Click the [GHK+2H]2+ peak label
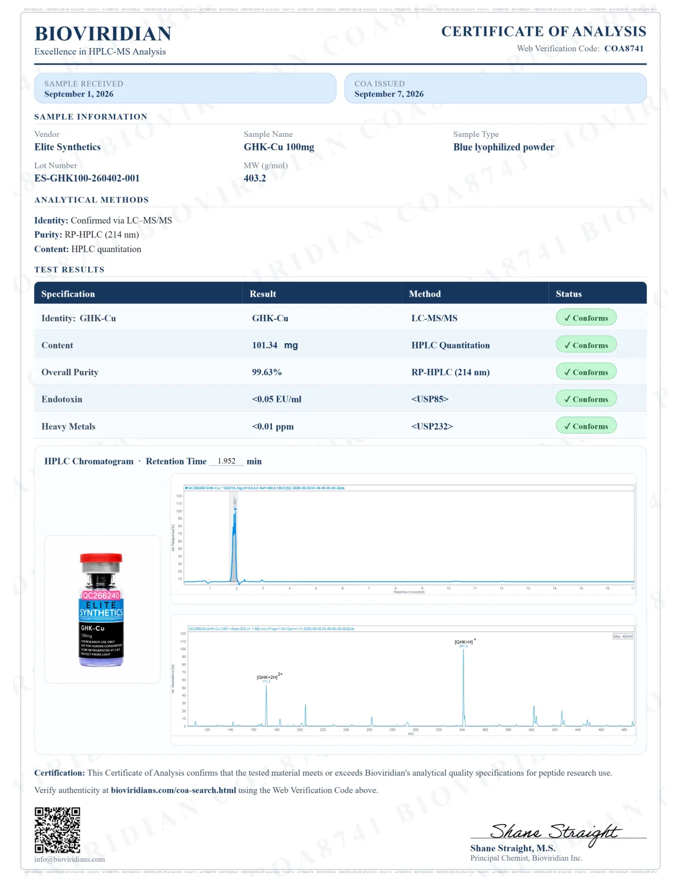 click(x=269, y=676)
